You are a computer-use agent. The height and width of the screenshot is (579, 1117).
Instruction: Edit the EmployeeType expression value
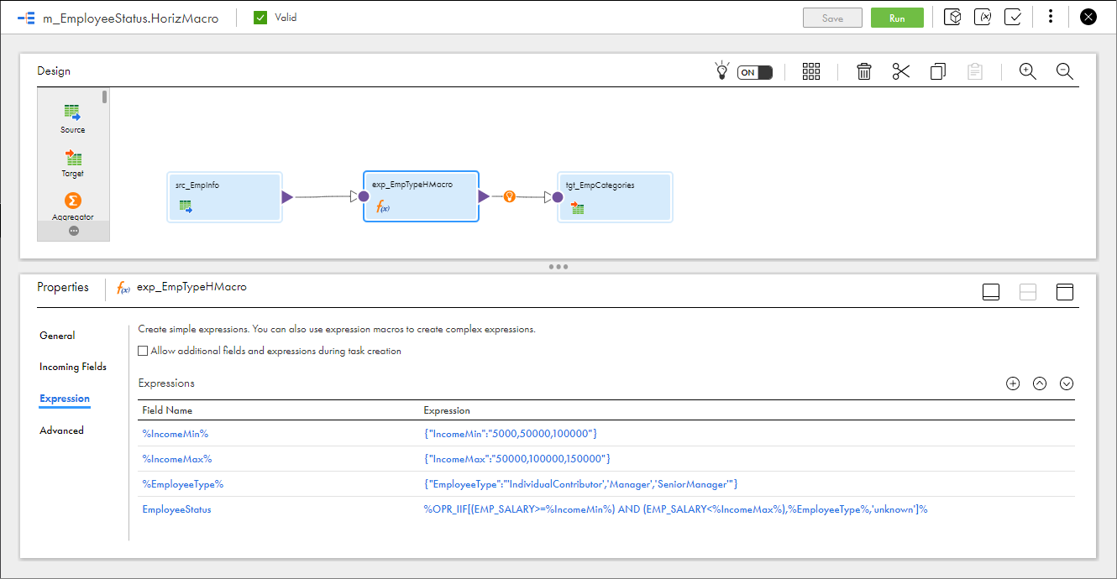coord(580,484)
